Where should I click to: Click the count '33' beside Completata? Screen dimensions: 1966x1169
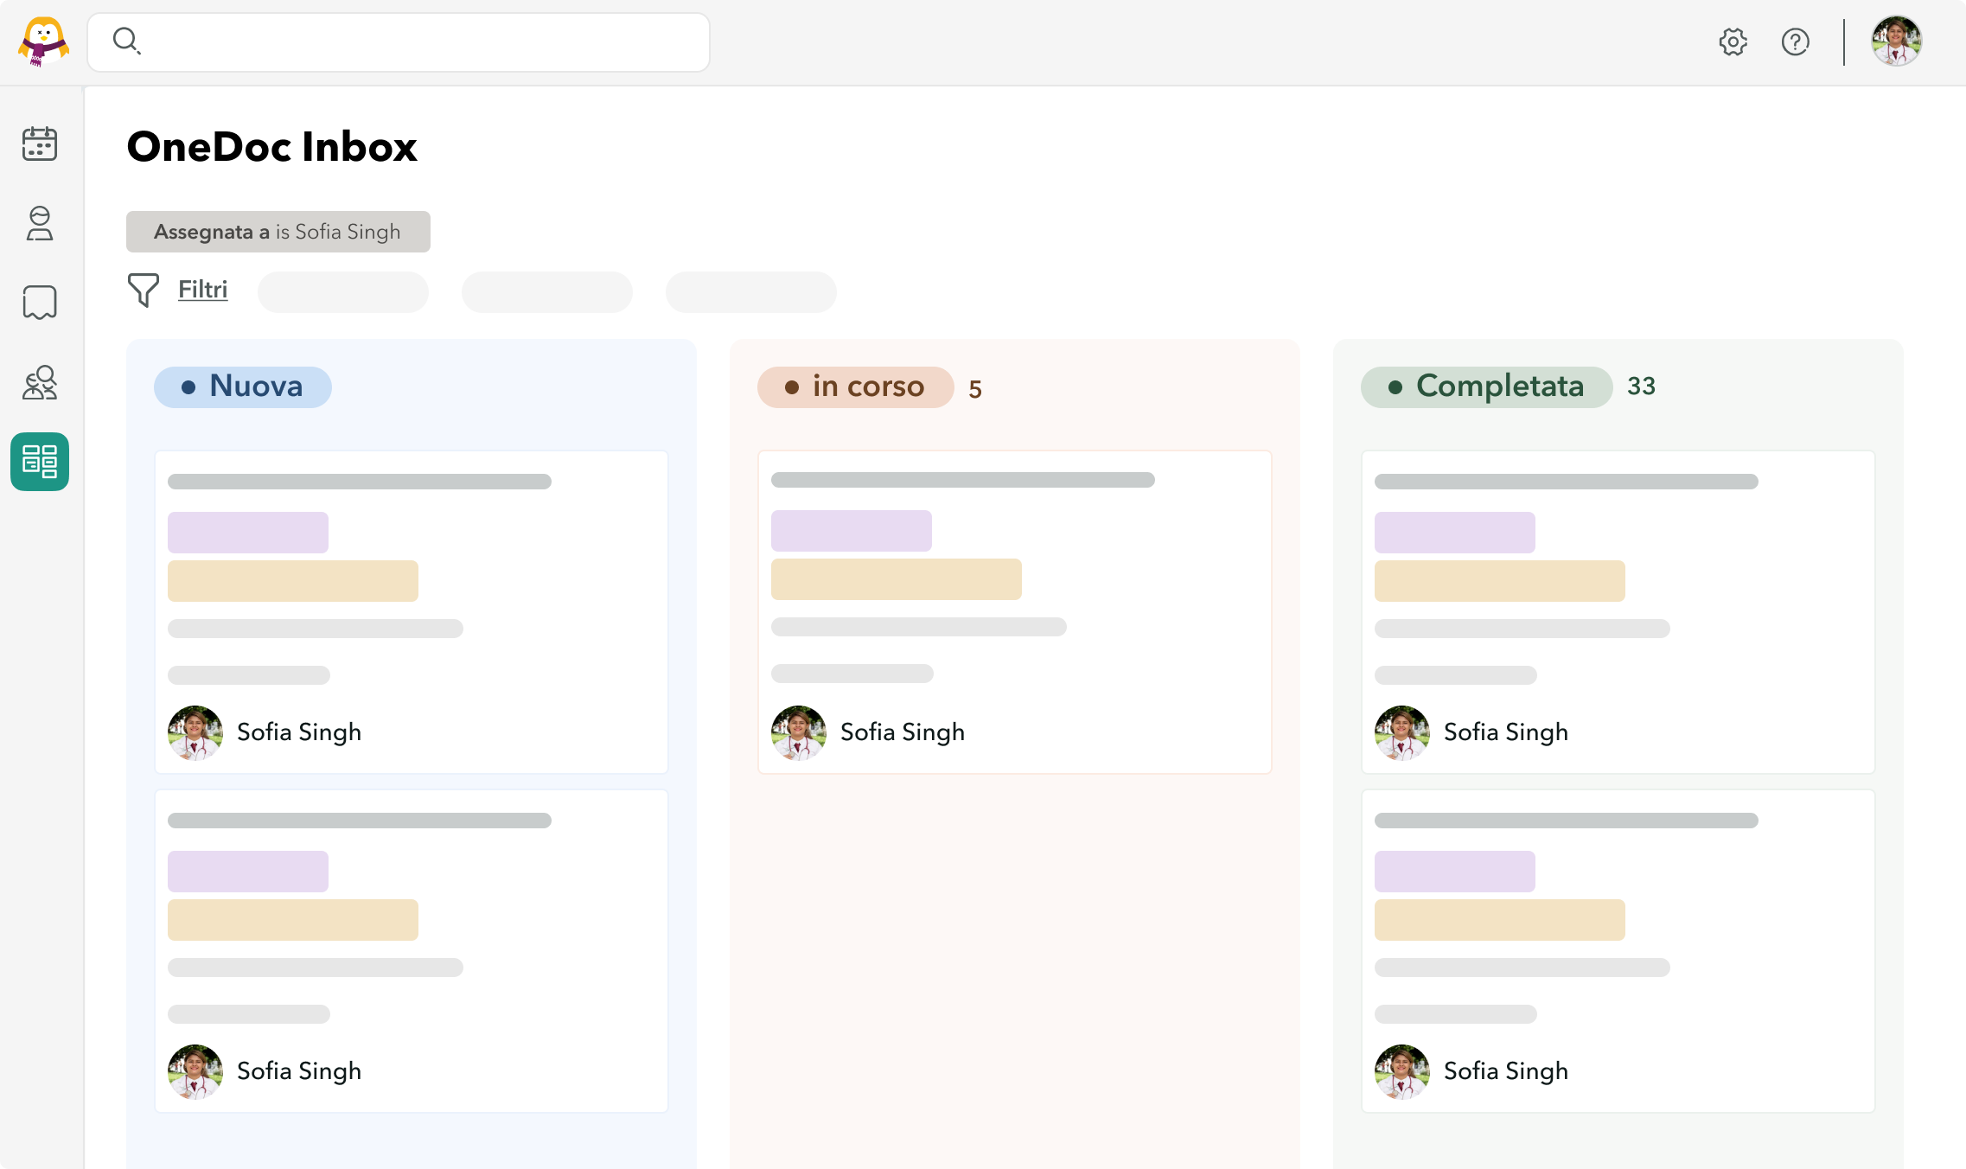pyautogui.click(x=1640, y=386)
